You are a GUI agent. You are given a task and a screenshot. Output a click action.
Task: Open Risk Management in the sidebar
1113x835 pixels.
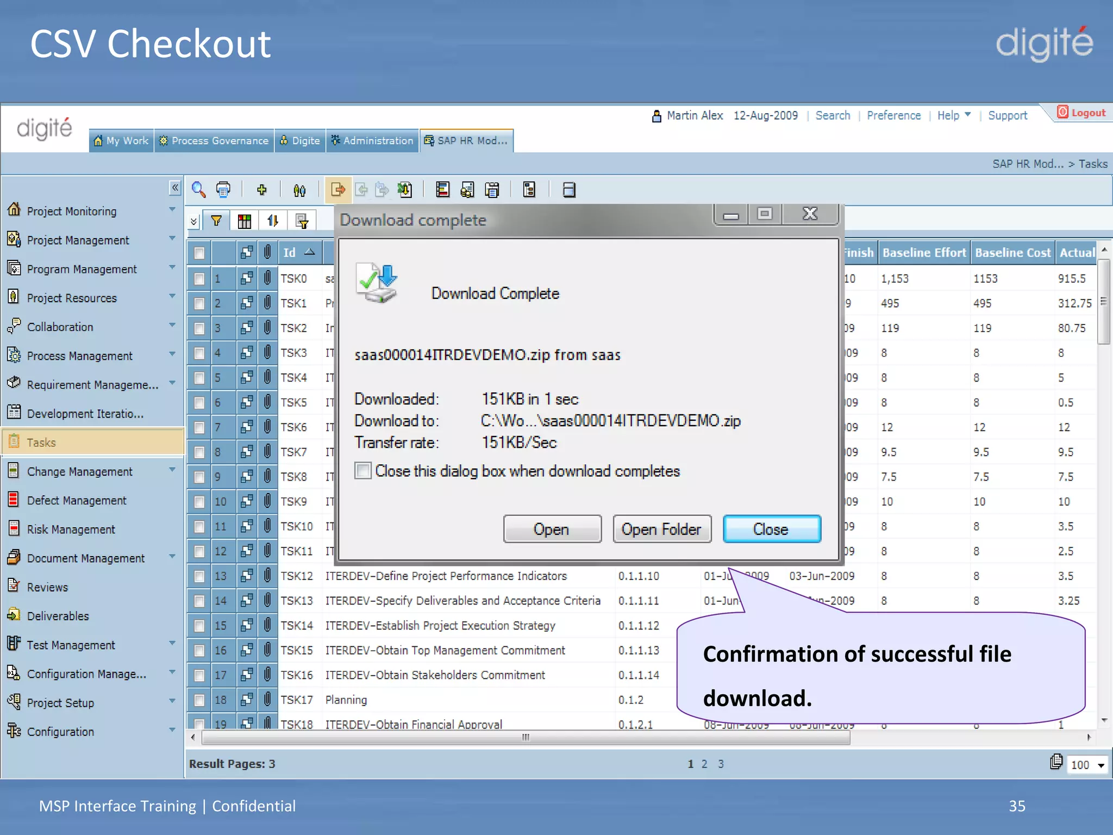tap(71, 529)
